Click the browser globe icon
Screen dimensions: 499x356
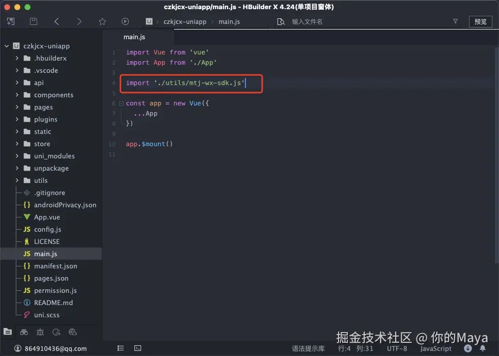pos(73,332)
